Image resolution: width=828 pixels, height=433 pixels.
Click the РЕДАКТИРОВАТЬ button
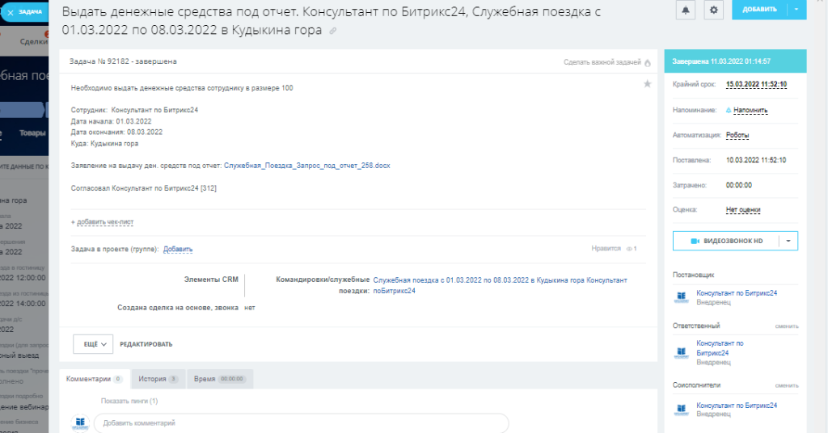[146, 344]
